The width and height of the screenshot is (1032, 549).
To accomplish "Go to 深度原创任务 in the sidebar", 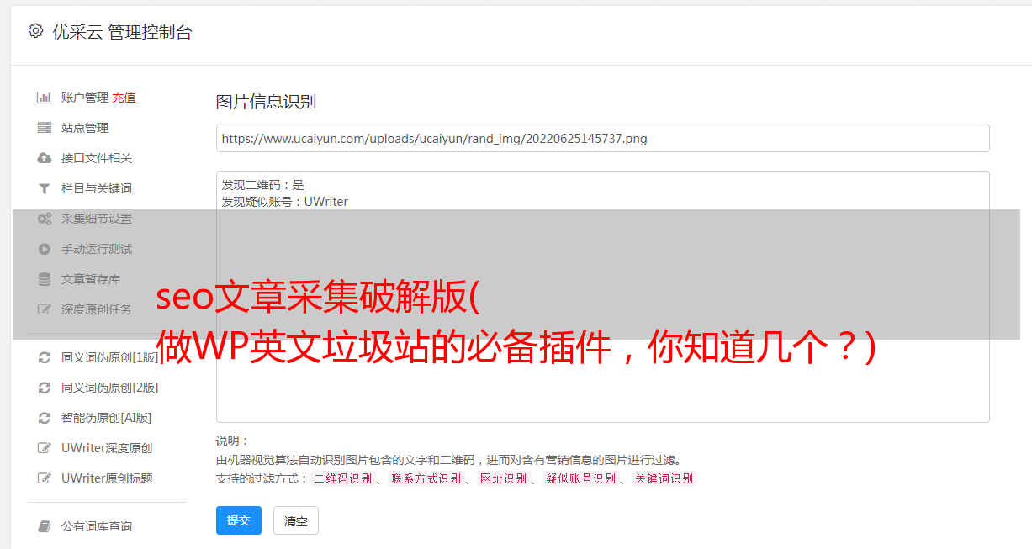I will tap(97, 309).
